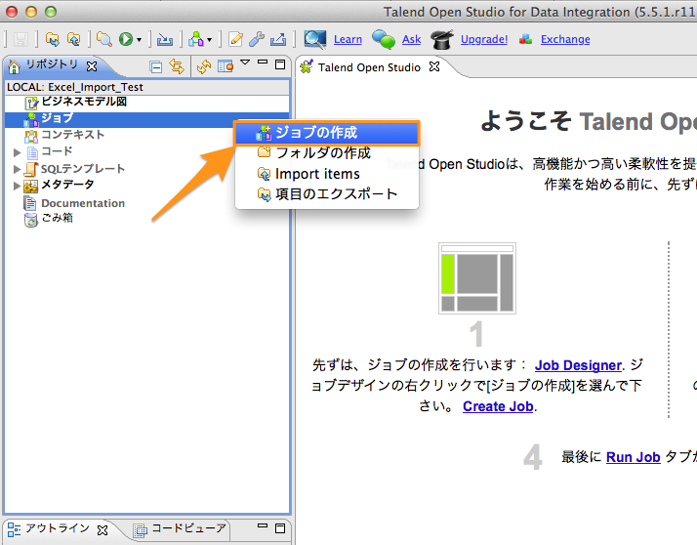This screenshot has width=697, height=545.
Task: Minimize the repository panel
Action: 263,63
